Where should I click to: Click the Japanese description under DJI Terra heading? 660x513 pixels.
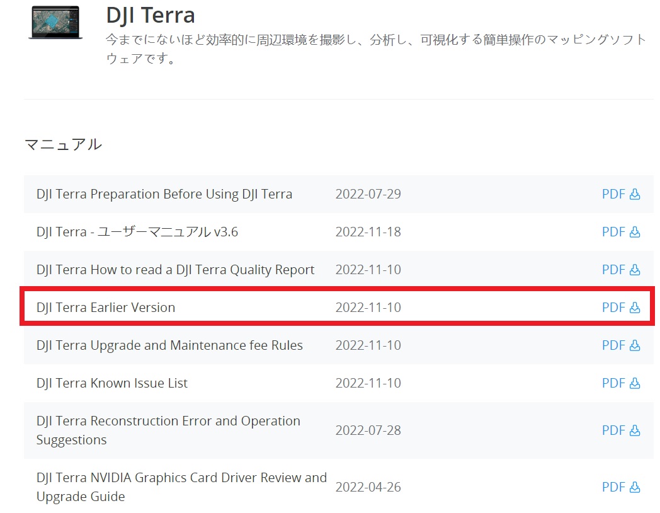click(x=376, y=49)
